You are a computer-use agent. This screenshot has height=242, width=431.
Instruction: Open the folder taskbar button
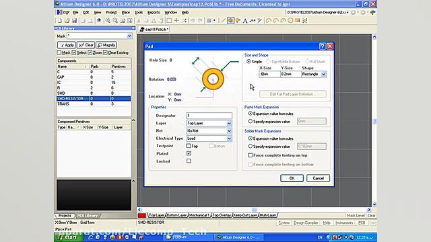(187, 237)
